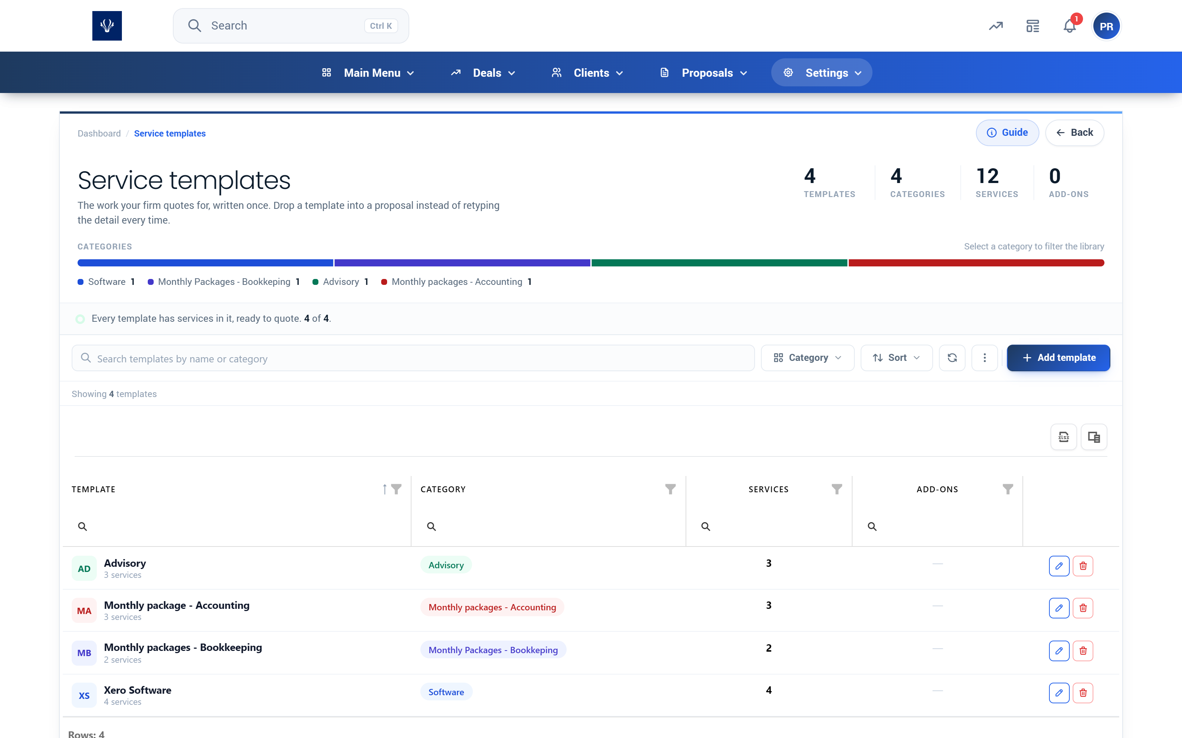Edit Monthly packages - Bookkeeping template
This screenshot has height=738, width=1182.
point(1059,651)
